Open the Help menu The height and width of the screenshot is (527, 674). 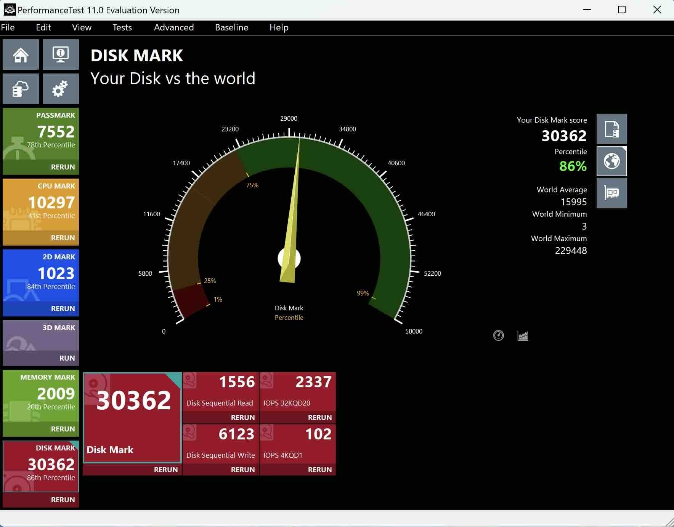(x=279, y=27)
